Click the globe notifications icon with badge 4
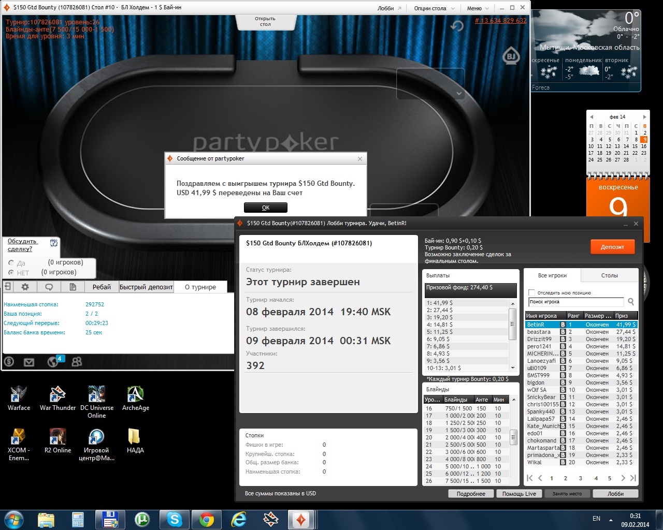 tap(53, 361)
